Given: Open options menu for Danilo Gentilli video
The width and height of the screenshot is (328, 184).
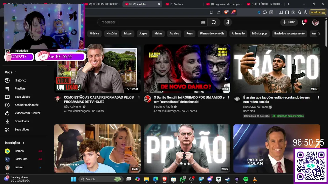Looking at the screenshot, I should pyautogui.click(x=229, y=98).
